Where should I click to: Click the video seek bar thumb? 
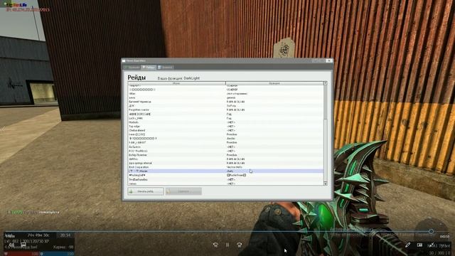(432, 231)
